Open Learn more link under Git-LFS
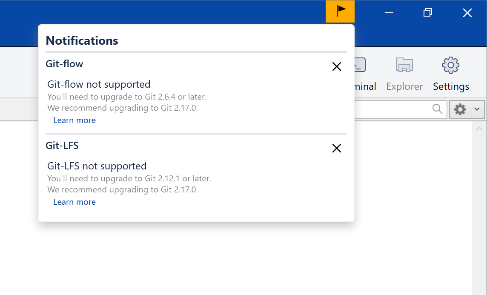Image resolution: width=487 pixels, height=295 pixels. pos(74,202)
